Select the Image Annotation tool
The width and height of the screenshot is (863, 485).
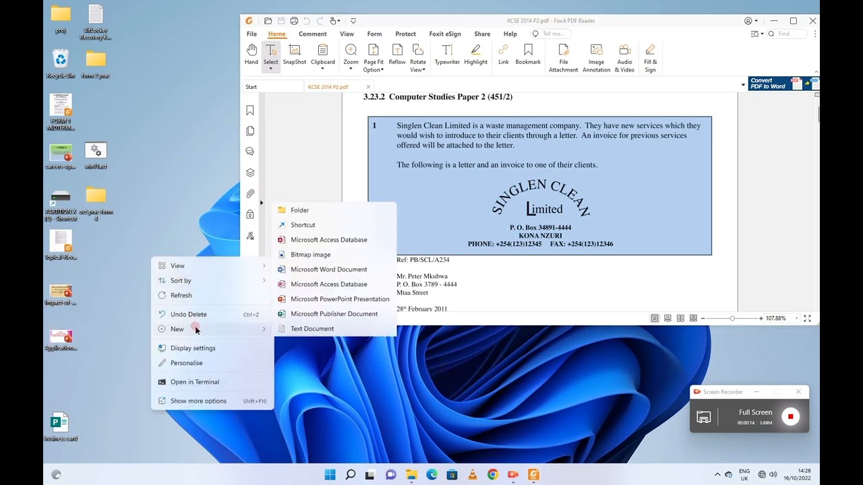coord(596,59)
